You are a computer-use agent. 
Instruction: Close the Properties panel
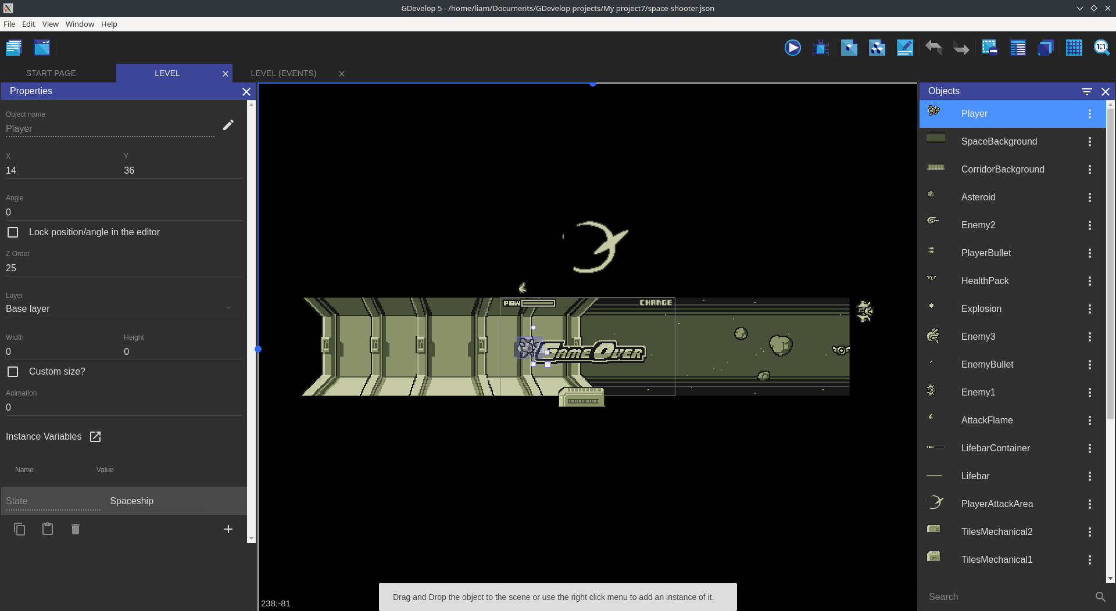point(246,92)
